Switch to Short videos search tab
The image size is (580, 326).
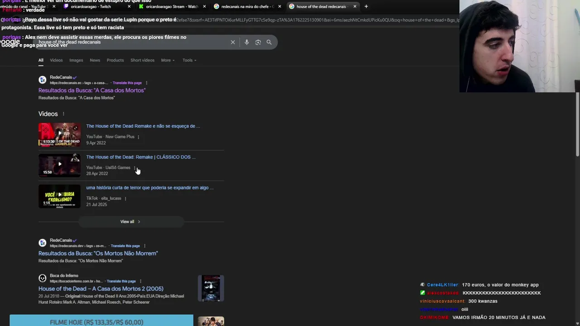click(142, 60)
